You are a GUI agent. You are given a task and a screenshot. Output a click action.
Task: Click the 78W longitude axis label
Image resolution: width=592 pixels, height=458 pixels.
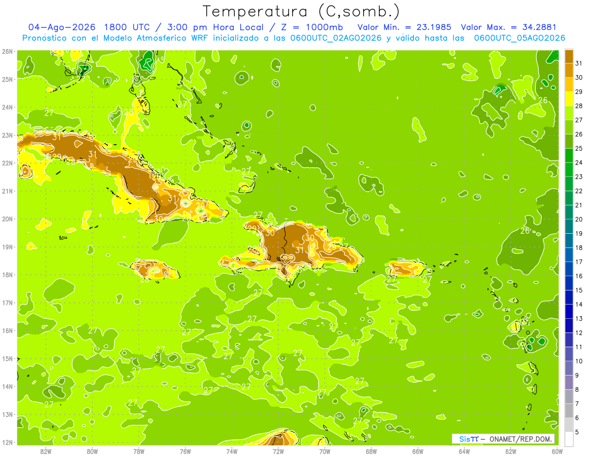(x=139, y=451)
